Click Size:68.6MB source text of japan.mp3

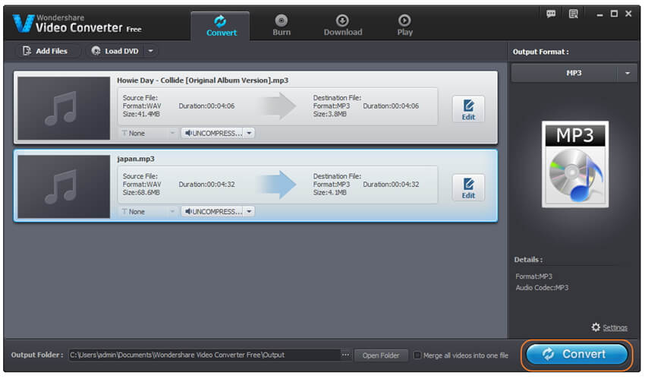click(141, 192)
